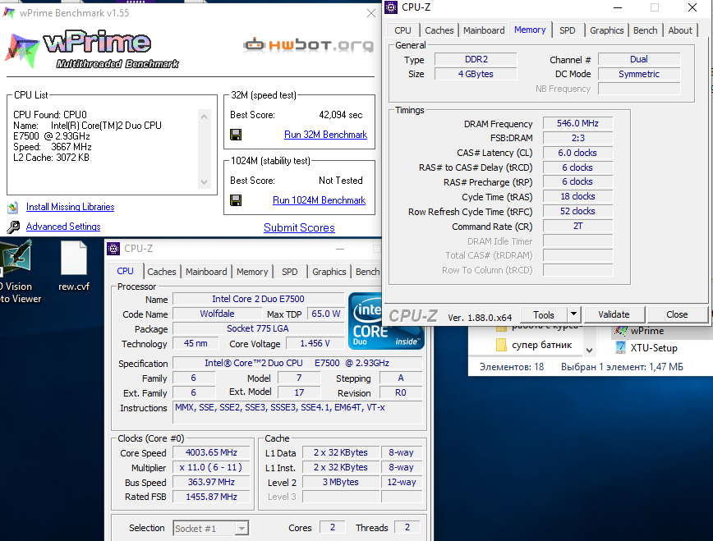Click the Tools button in CPU-Z

point(544,314)
